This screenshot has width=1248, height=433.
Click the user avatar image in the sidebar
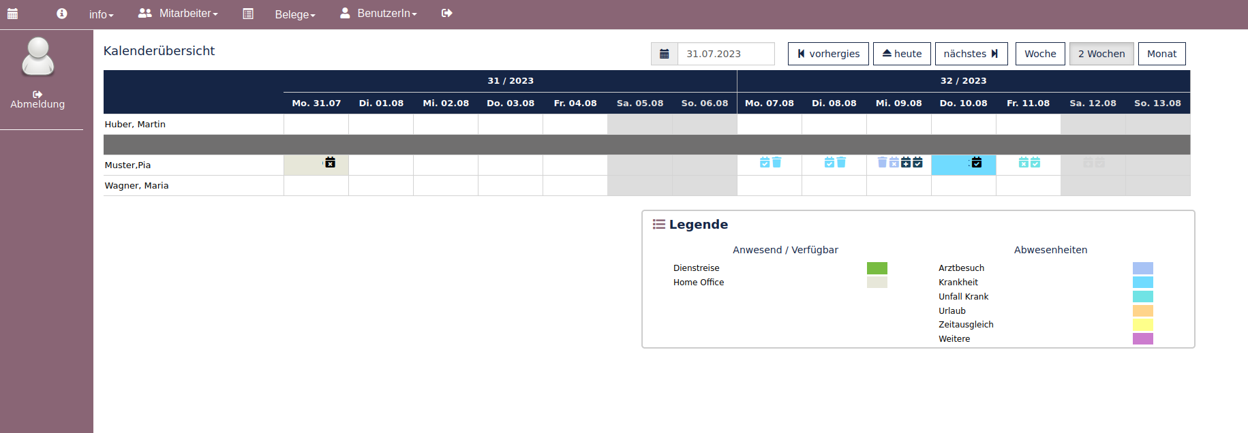click(38, 56)
